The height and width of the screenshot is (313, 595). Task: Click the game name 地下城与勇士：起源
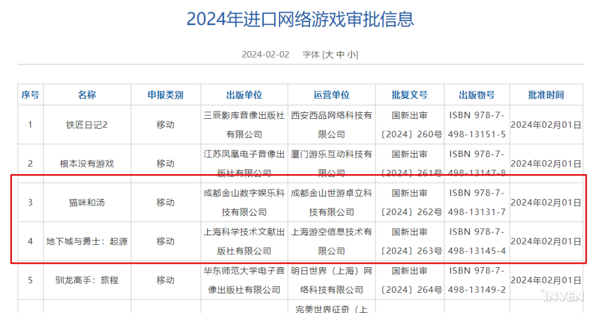tap(87, 241)
